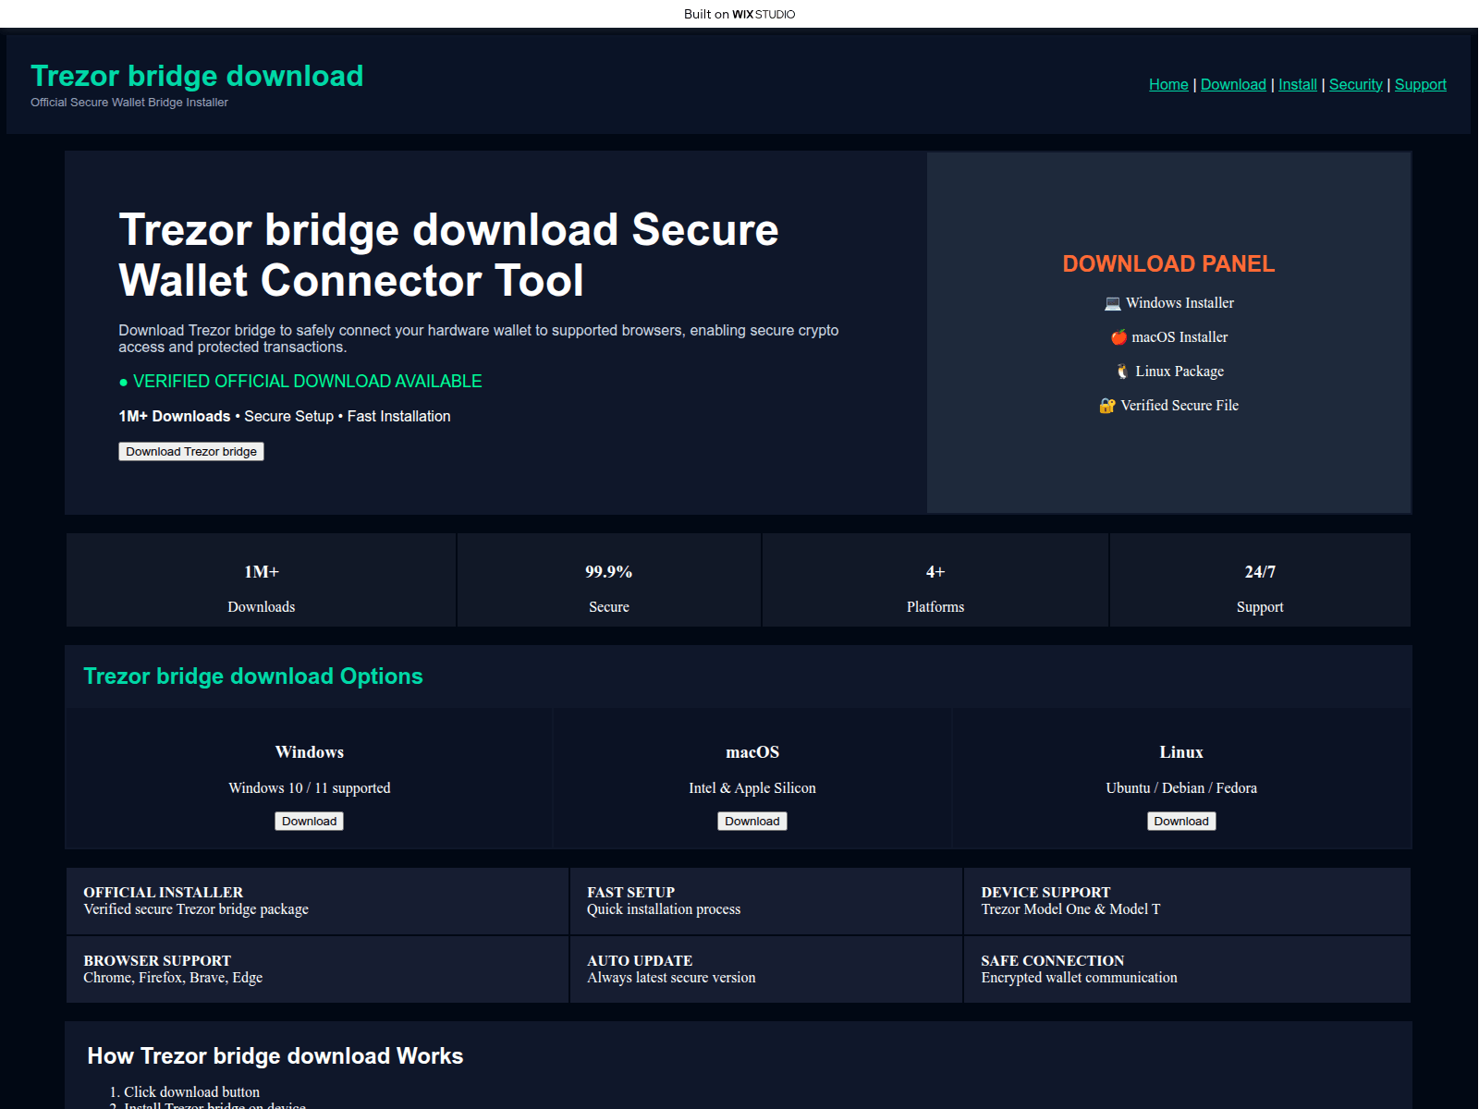Open the Home navigation link

click(x=1168, y=84)
